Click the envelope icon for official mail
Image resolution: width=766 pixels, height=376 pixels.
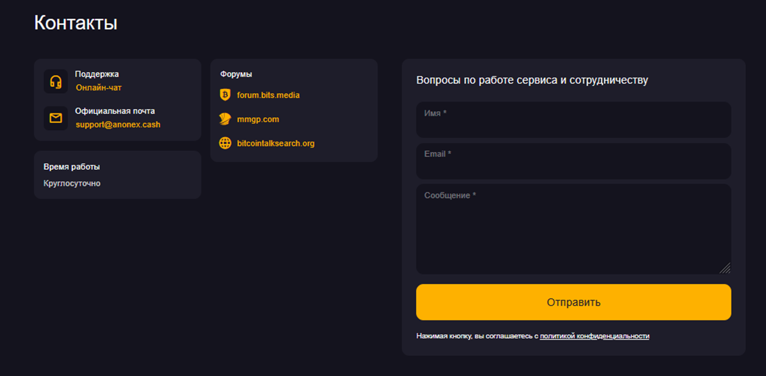(56, 118)
